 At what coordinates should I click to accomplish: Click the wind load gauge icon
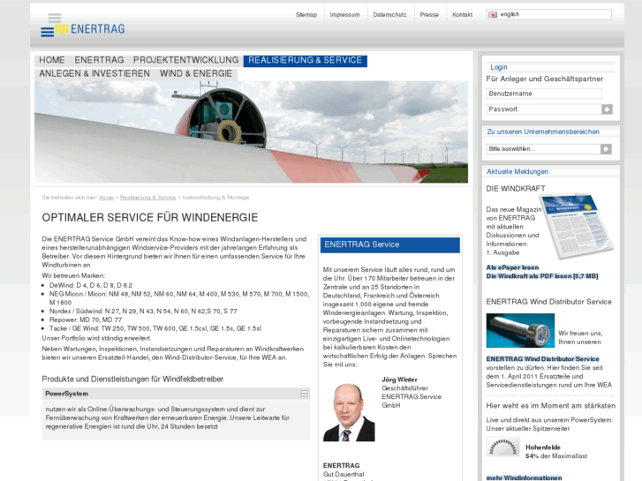tap(503, 447)
